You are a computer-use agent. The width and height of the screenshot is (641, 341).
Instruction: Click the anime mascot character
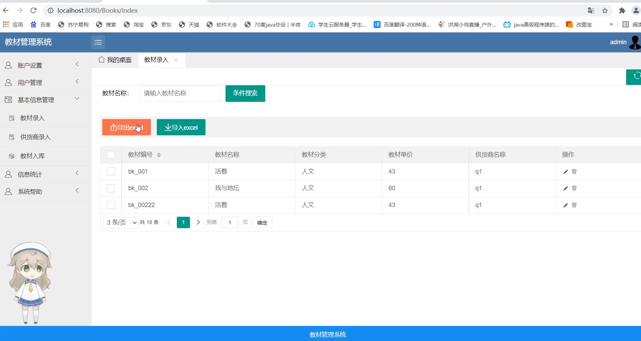[x=30, y=283]
